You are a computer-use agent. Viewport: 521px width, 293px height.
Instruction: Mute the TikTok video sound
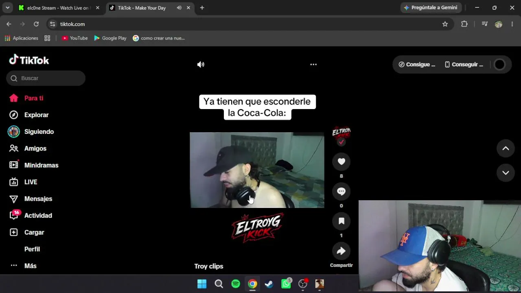pyautogui.click(x=201, y=64)
